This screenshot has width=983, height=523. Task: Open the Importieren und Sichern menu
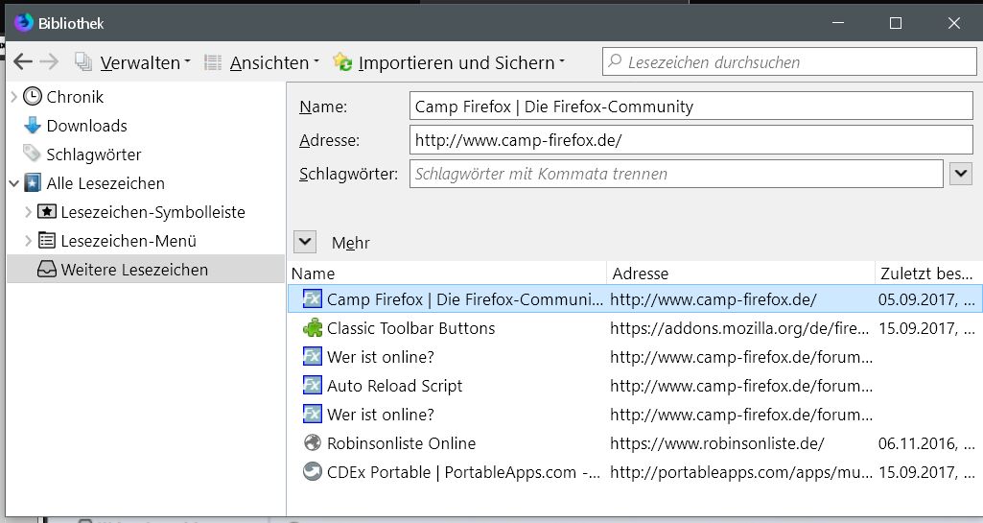click(449, 62)
